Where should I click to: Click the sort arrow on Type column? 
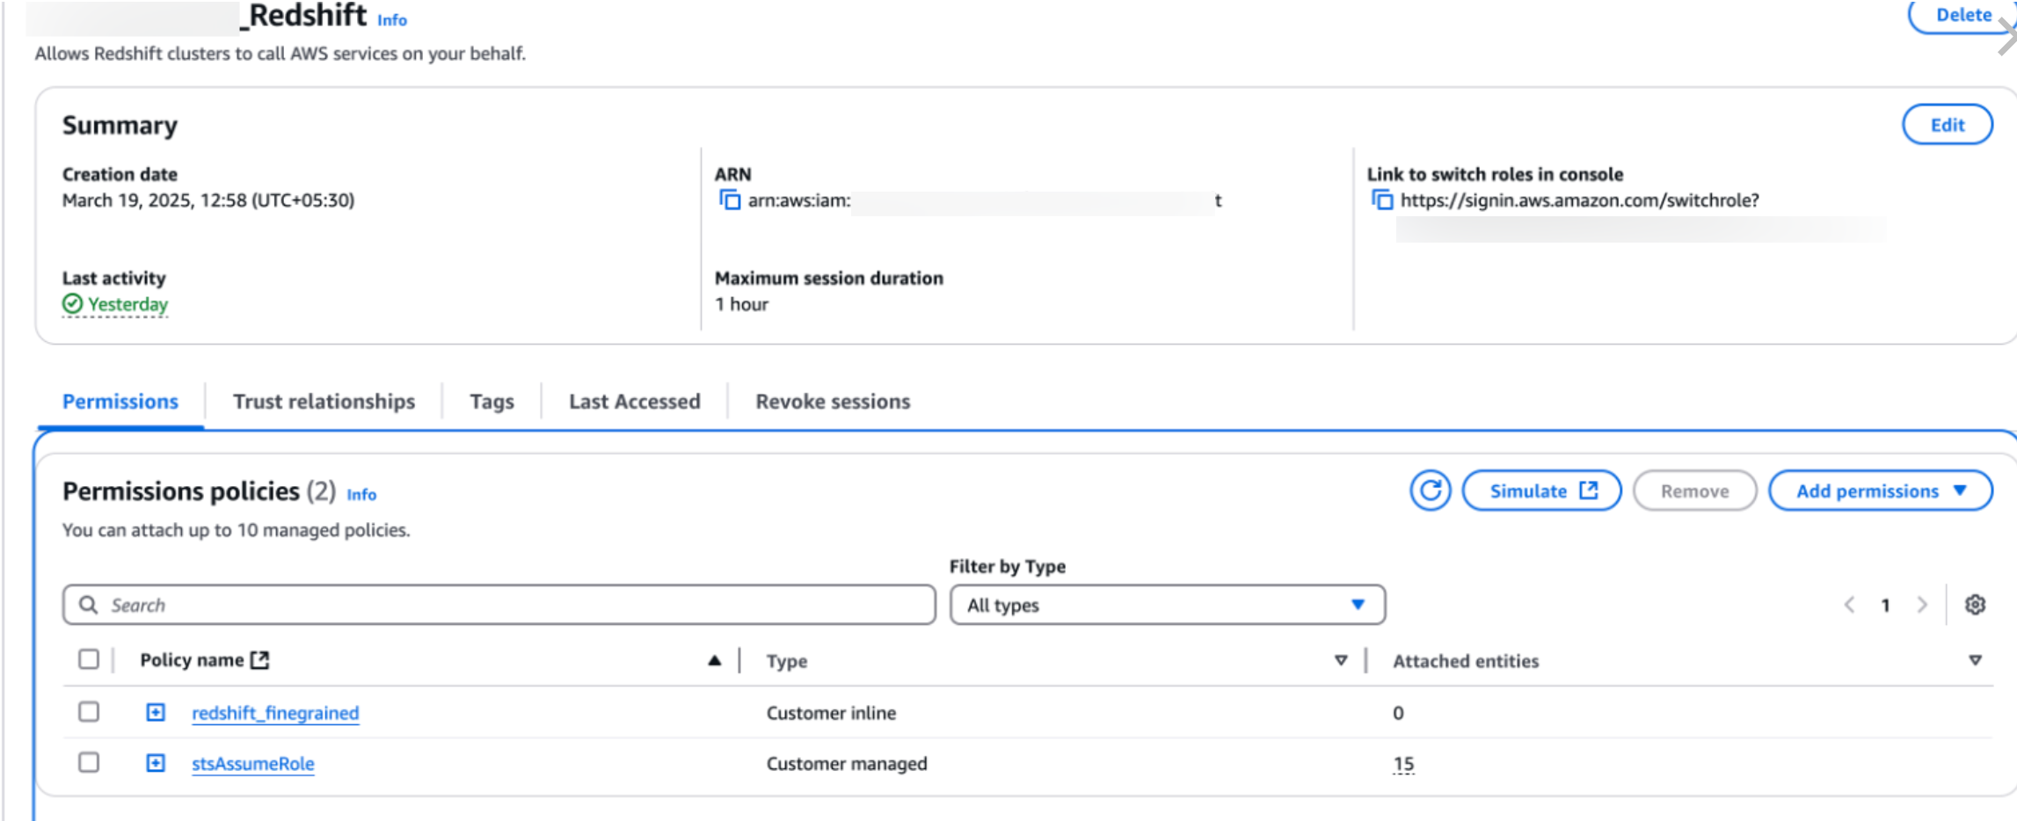point(1340,661)
